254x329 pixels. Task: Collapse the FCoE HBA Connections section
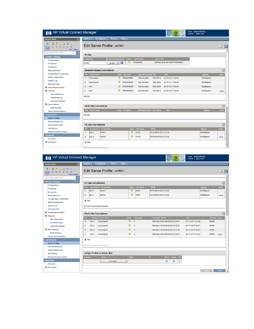[224, 214]
